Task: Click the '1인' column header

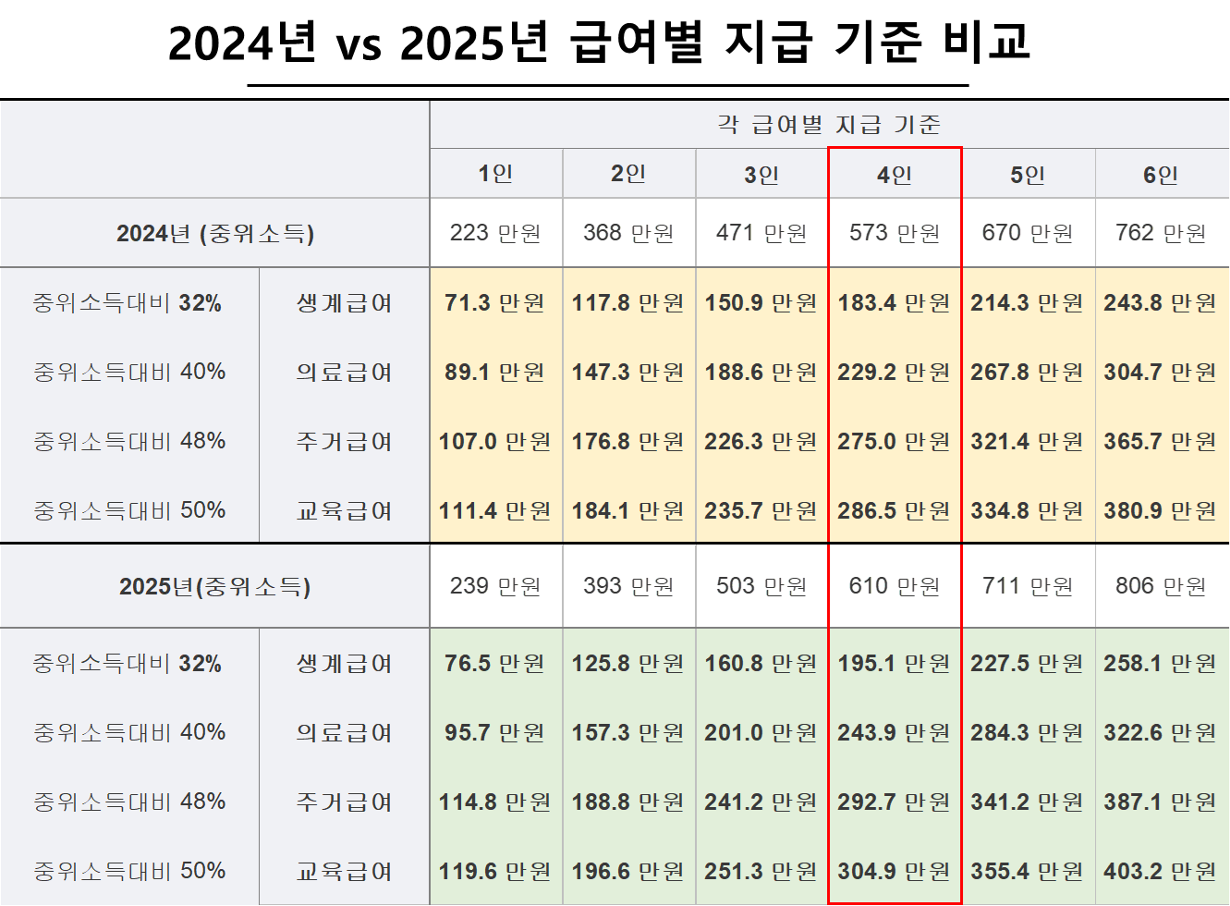Action: click(495, 174)
